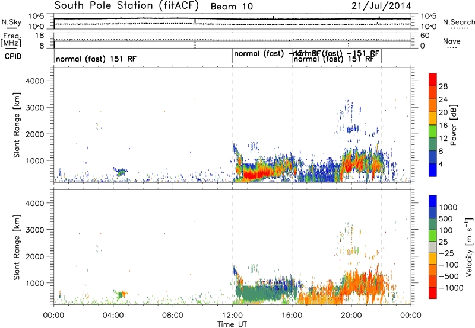Pick the gray -25 to 25 Velocity swatch
The height and width of the screenshot is (328, 475).
coord(433,247)
